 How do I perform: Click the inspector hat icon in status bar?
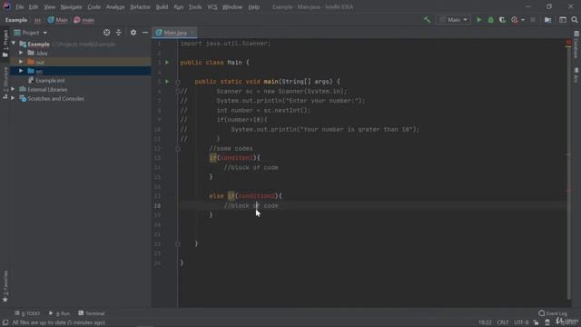(547, 322)
